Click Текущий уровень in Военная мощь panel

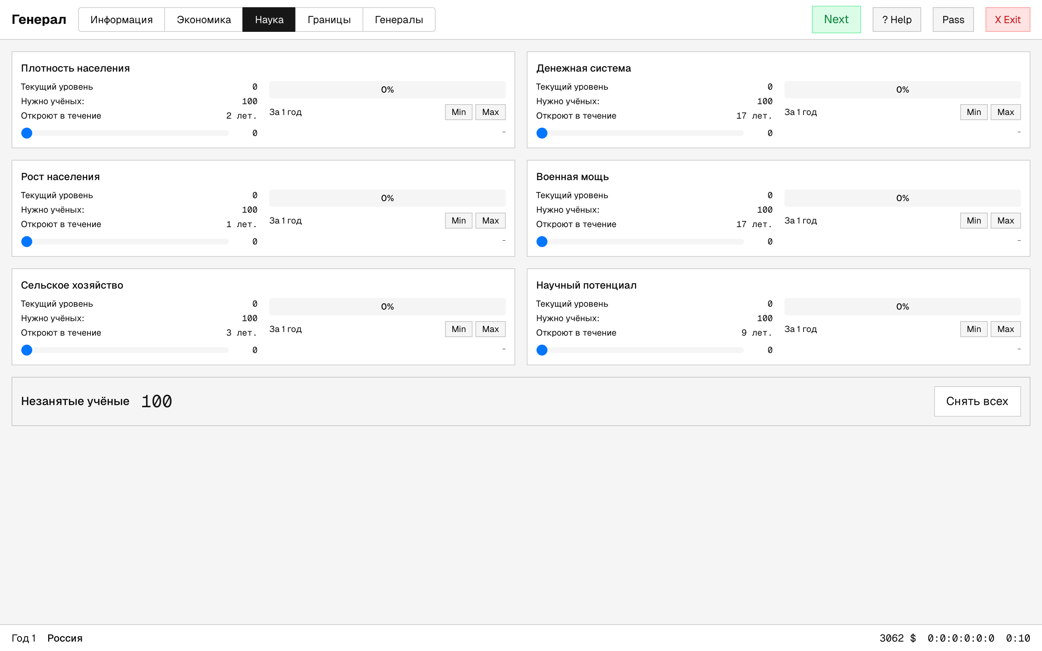572,195
